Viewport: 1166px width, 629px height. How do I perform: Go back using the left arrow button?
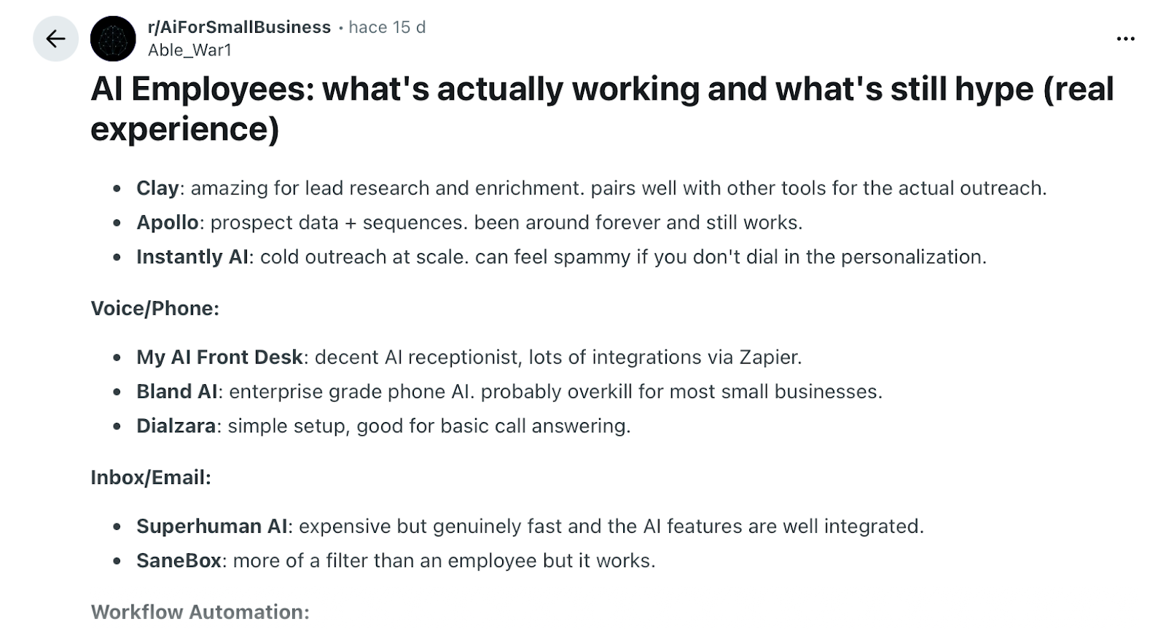point(55,39)
